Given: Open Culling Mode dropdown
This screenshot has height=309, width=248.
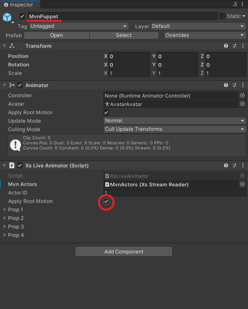Looking at the screenshot, I should pyautogui.click(x=175, y=129).
